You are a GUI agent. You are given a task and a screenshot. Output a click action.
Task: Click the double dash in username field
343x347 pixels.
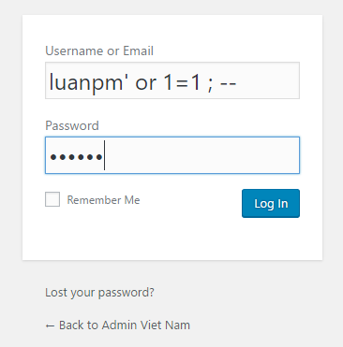[x=228, y=84]
